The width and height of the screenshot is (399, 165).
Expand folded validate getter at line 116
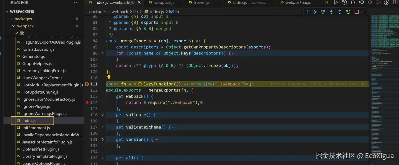pos(103,115)
